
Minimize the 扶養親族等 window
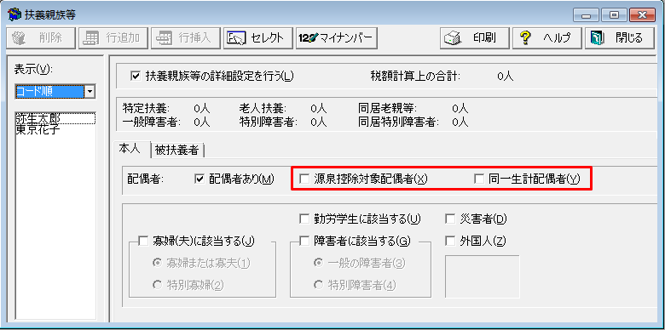587,15
